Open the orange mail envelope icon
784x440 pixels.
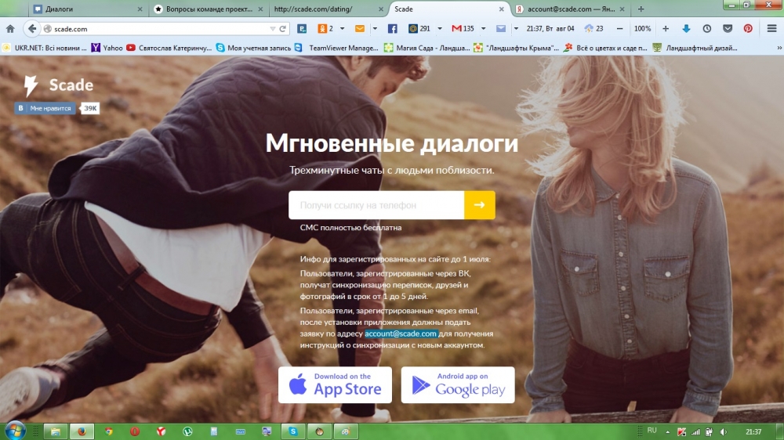point(360,29)
